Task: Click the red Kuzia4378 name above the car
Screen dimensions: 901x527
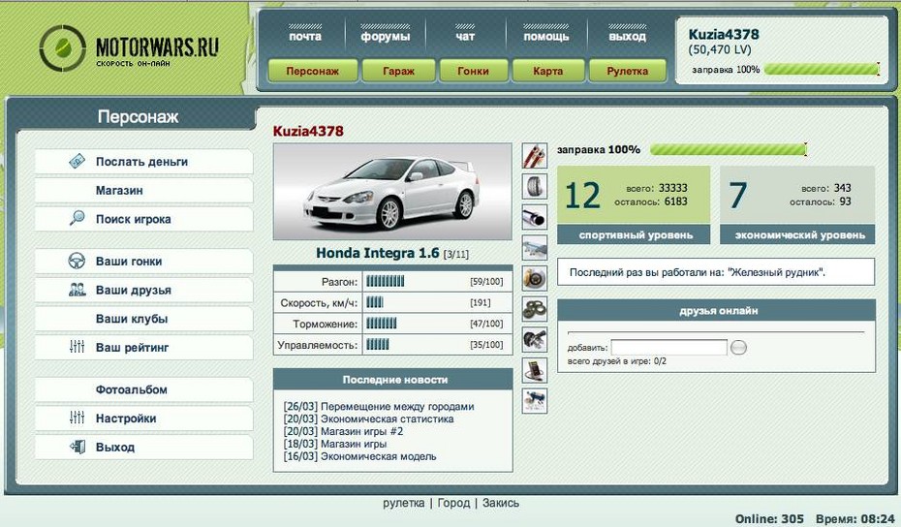Action: coord(308,131)
